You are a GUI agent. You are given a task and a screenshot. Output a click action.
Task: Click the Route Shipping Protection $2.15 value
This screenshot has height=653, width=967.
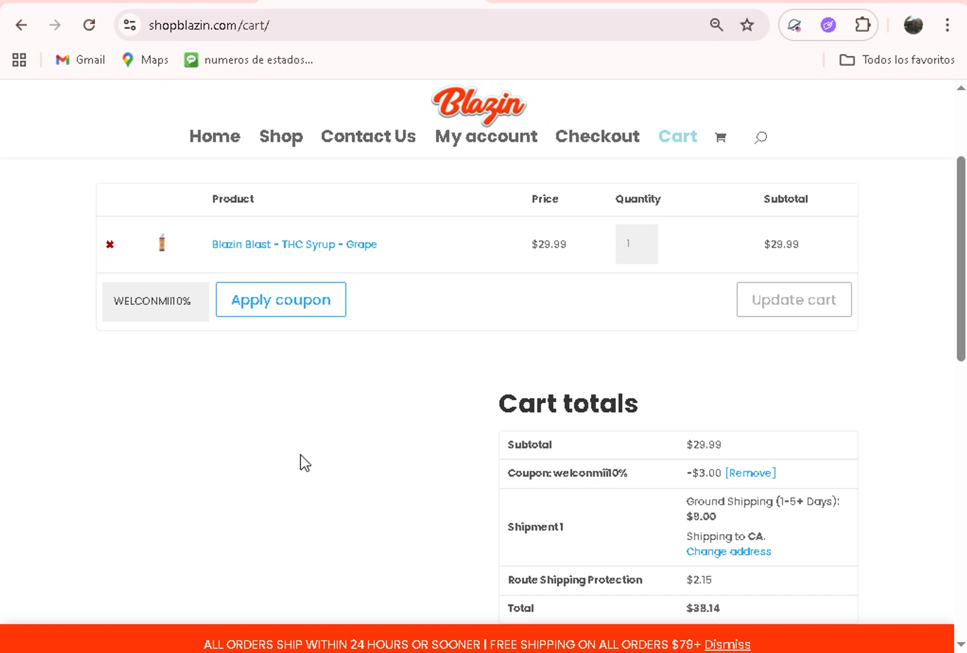point(699,580)
